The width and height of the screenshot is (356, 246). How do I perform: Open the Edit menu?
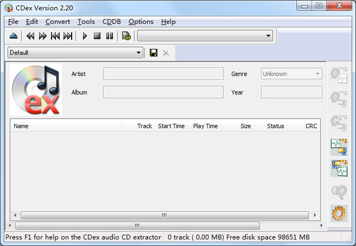(x=32, y=22)
